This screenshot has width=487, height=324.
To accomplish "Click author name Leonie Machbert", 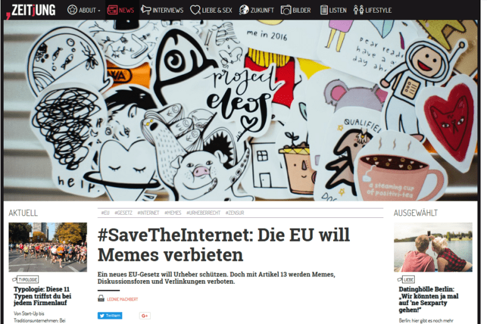I will coord(123,299).
